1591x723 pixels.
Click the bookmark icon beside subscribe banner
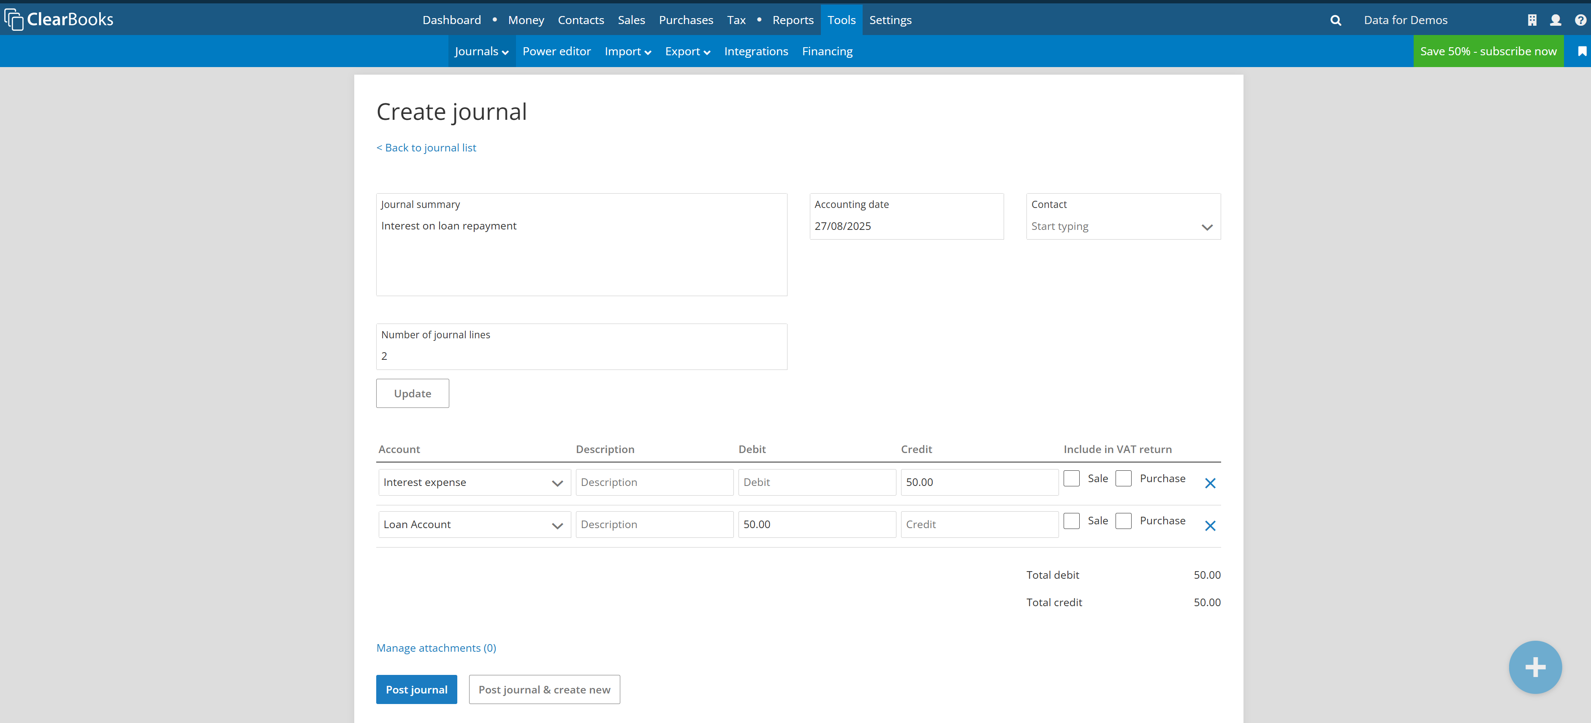tap(1582, 51)
